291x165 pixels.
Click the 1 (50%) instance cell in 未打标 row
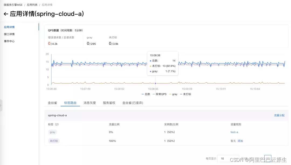[x=169, y=141]
